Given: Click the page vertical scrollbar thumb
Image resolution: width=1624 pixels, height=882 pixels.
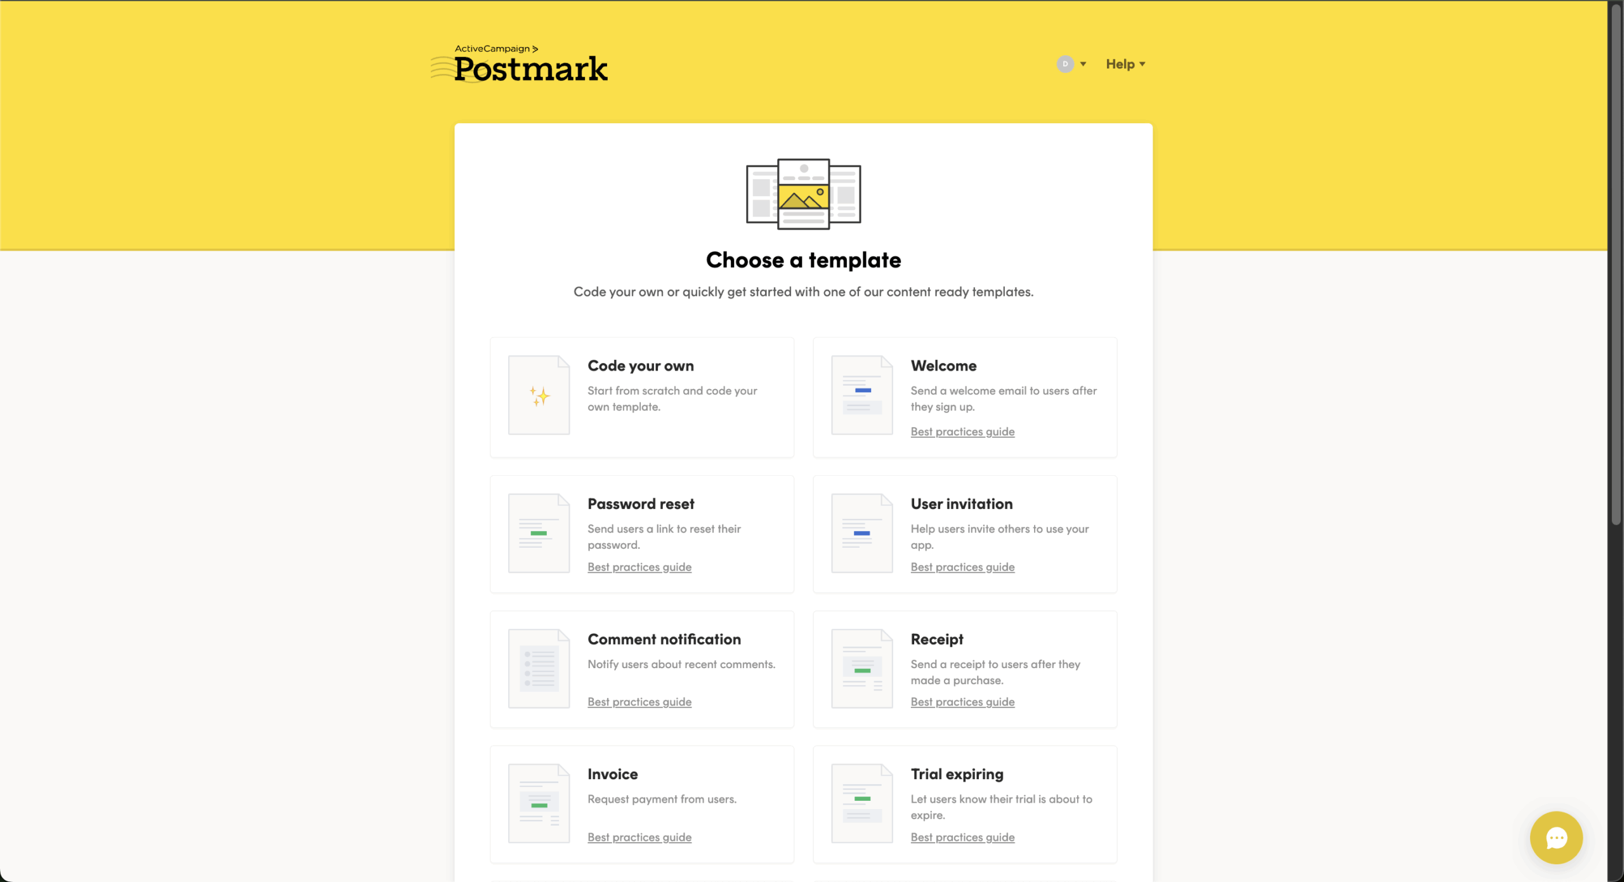Looking at the screenshot, I should click(x=1616, y=263).
